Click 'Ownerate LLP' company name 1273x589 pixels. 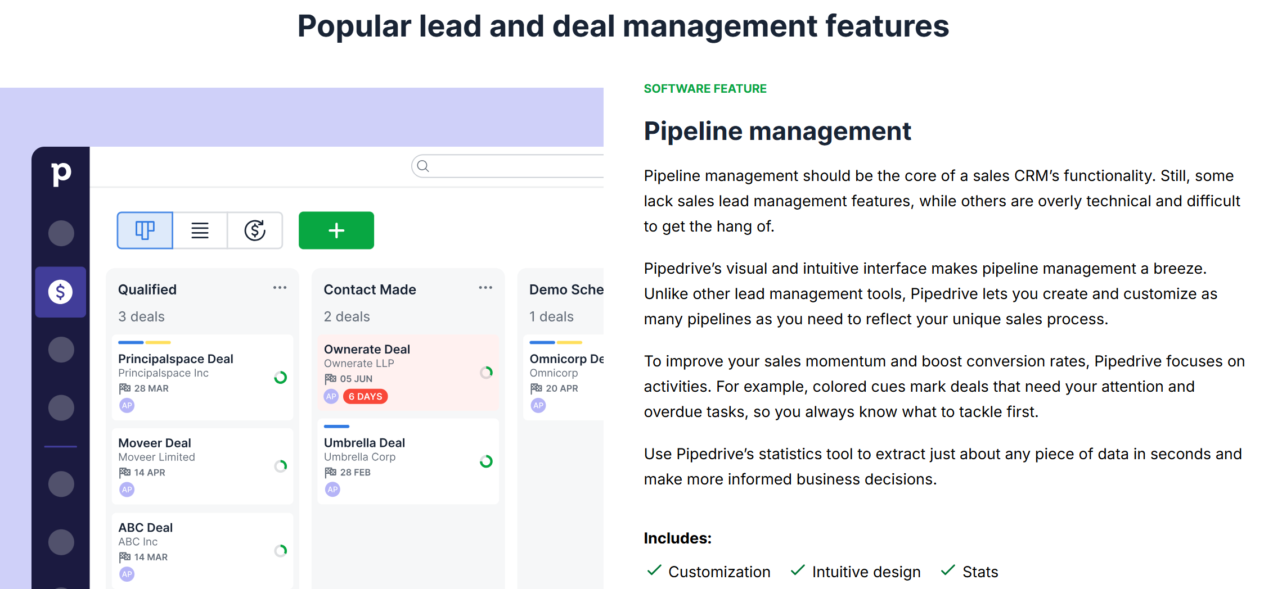pos(359,364)
